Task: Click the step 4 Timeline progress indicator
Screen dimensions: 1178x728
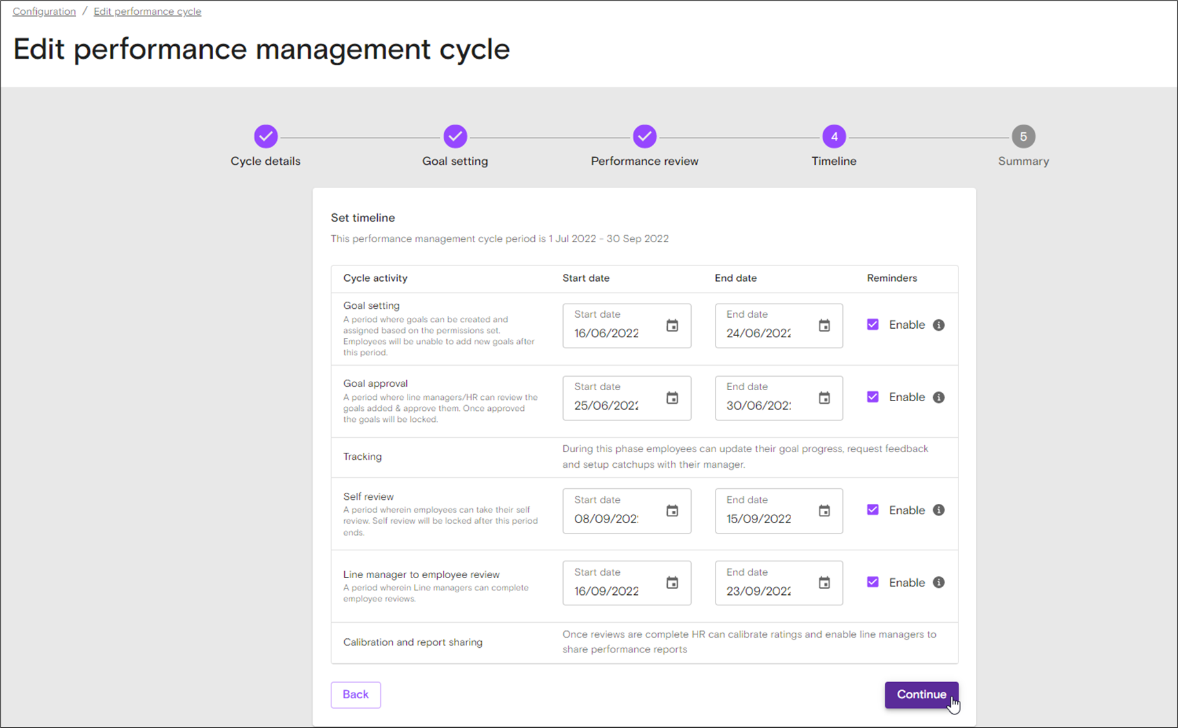Action: [833, 136]
